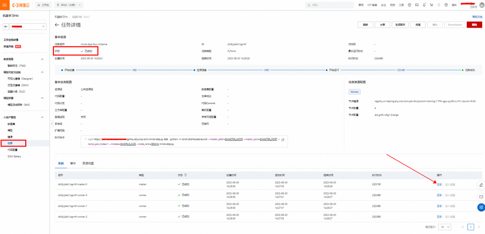Go back using arrow beside 任务详情
Image resolution: width=485 pixels, height=234 pixels.
point(57,25)
